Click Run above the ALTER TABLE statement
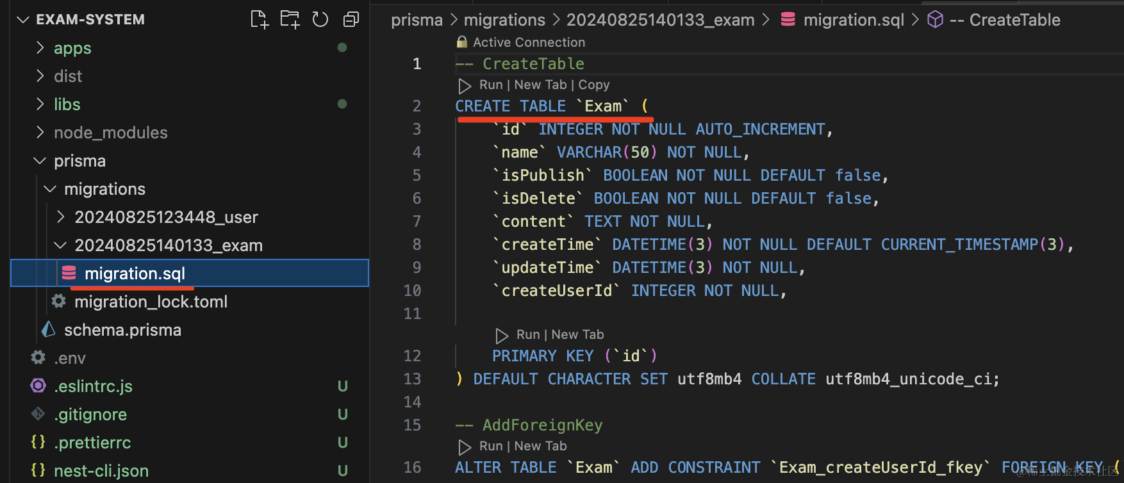Viewport: 1124px width, 483px height. tap(491, 446)
